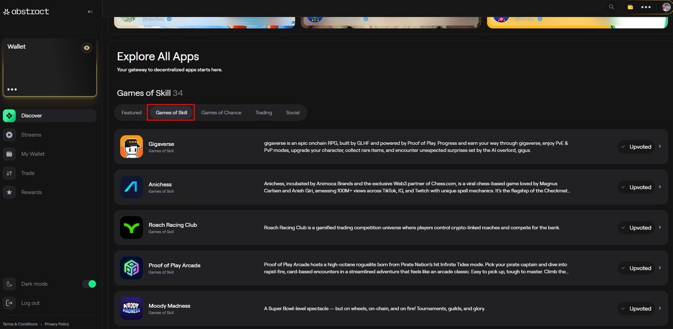Viewport: 673px width, 329px height.
Task: Click the My Wallet icon
Action: (10, 154)
